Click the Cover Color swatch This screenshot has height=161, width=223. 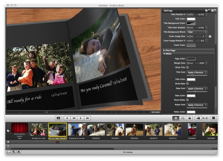(x=191, y=45)
